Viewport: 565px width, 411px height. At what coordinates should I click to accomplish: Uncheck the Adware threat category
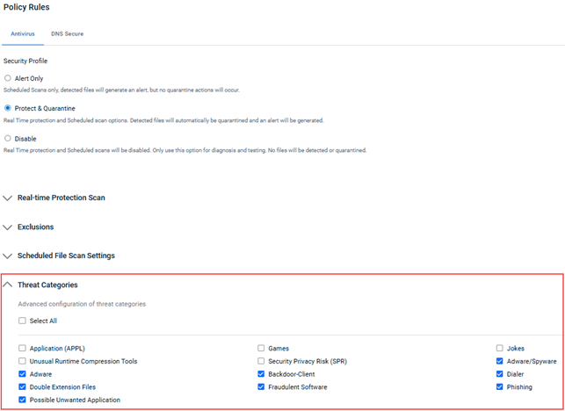(22, 374)
